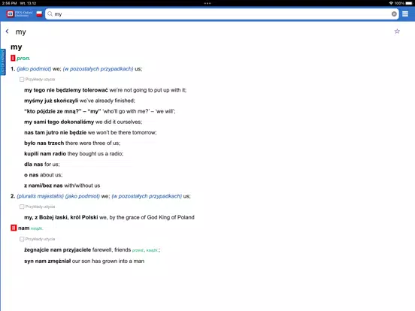
Task: Select phrase 'żegnajcie nam przyjaciele'
Action: pos(57,250)
